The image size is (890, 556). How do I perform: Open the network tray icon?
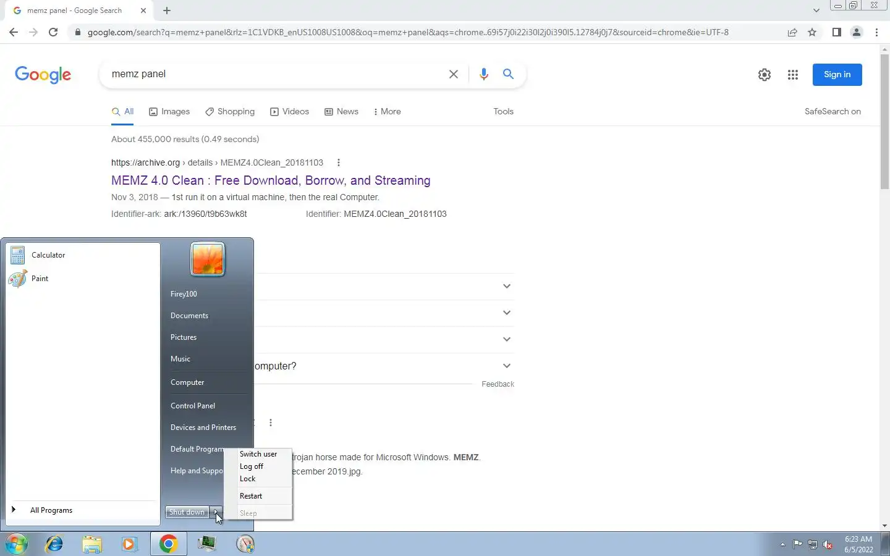(813, 544)
